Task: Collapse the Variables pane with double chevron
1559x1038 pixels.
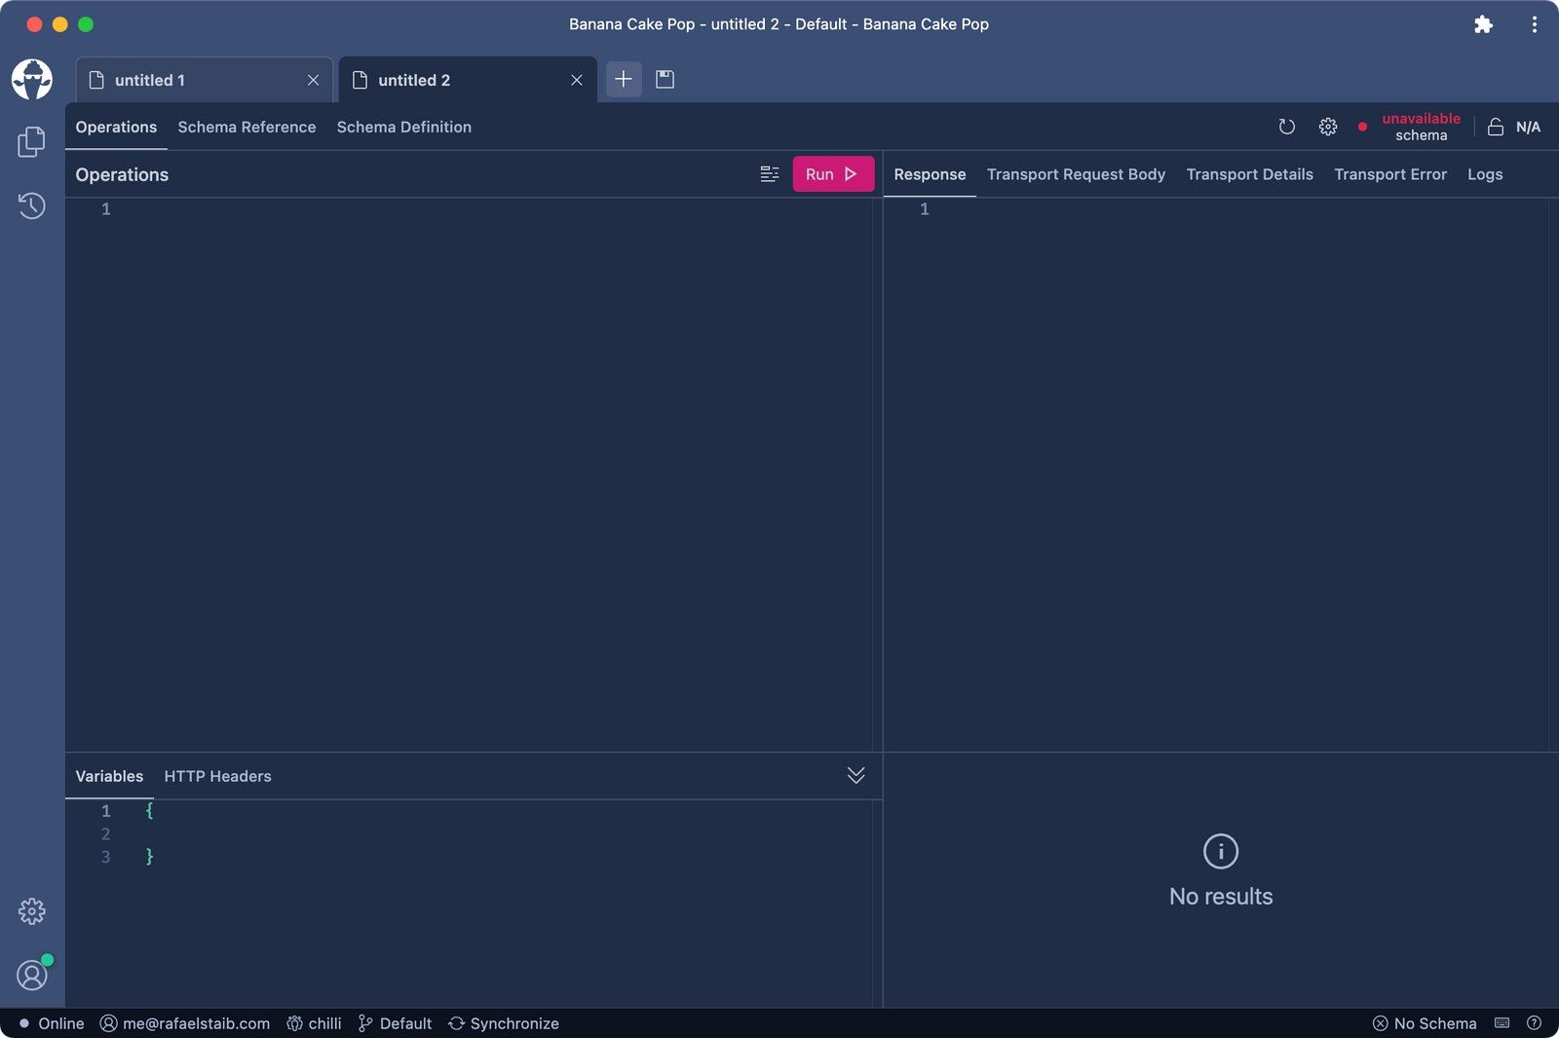Action: coord(856,775)
